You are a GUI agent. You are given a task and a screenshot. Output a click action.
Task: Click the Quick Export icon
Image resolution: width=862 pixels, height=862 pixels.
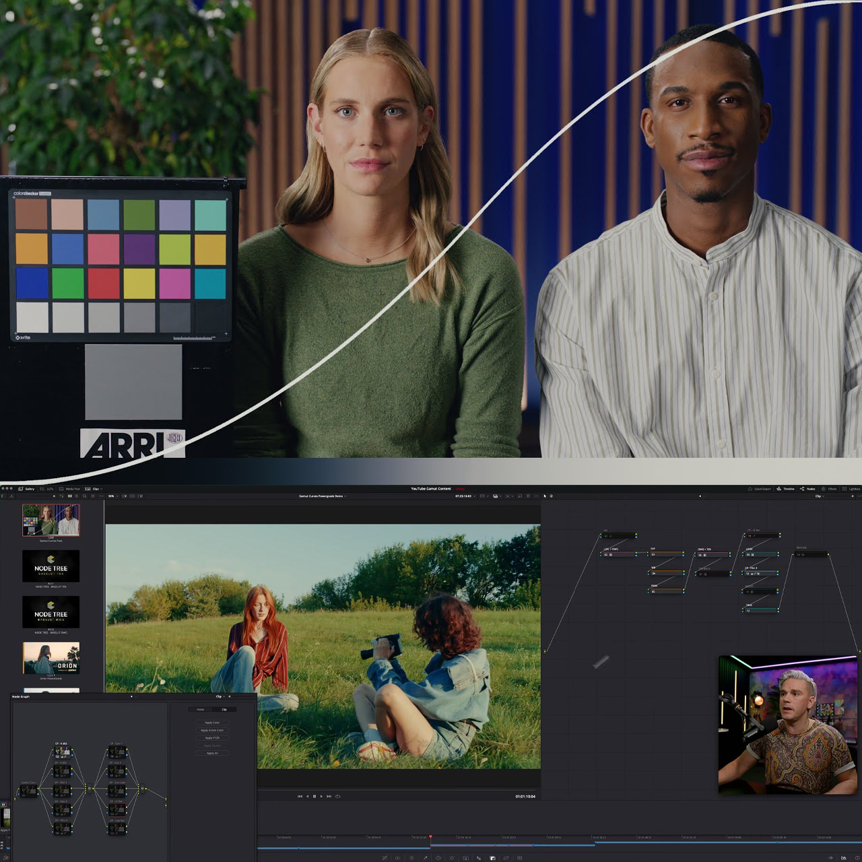point(759,489)
